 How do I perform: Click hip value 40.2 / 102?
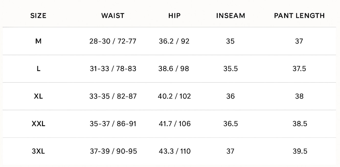pyautogui.click(x=174, y=96)
